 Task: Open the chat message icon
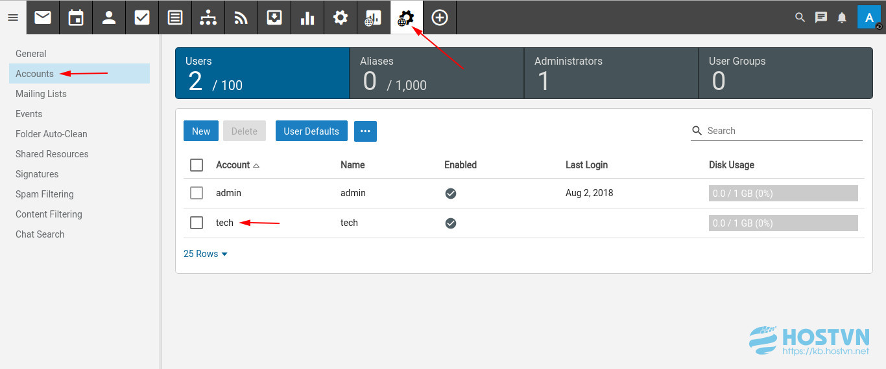(x=821, y=17)
